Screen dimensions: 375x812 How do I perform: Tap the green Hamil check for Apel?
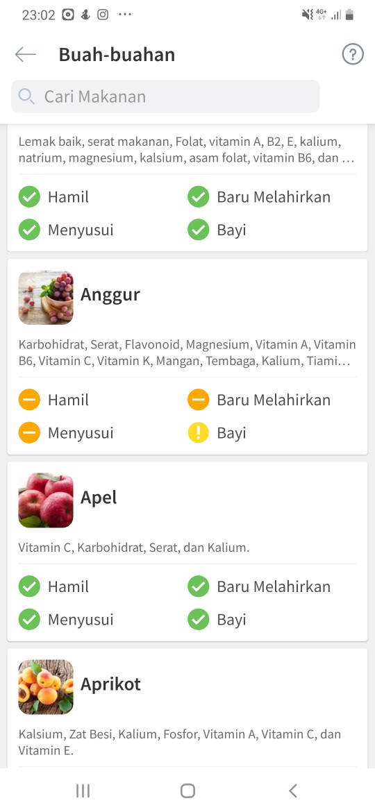[x=30, y=586]
